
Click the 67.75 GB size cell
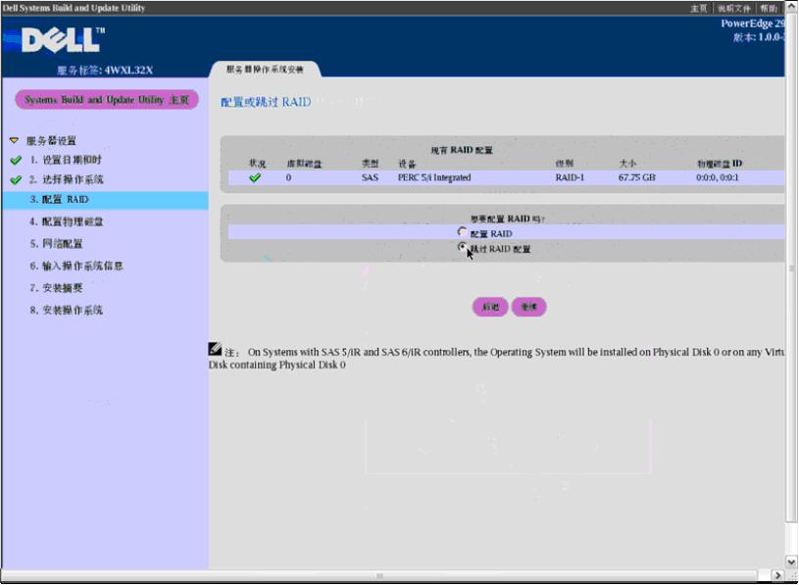pyautogui.click(x=637, y=177)
